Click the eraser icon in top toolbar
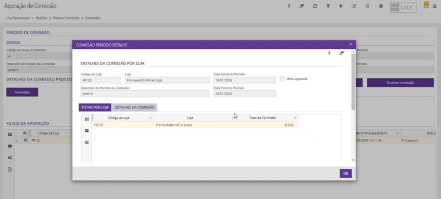 click(302, 6)
